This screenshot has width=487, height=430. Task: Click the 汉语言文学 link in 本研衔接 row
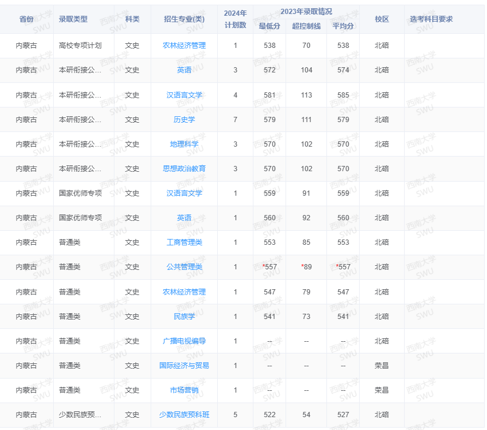(183, 95)
